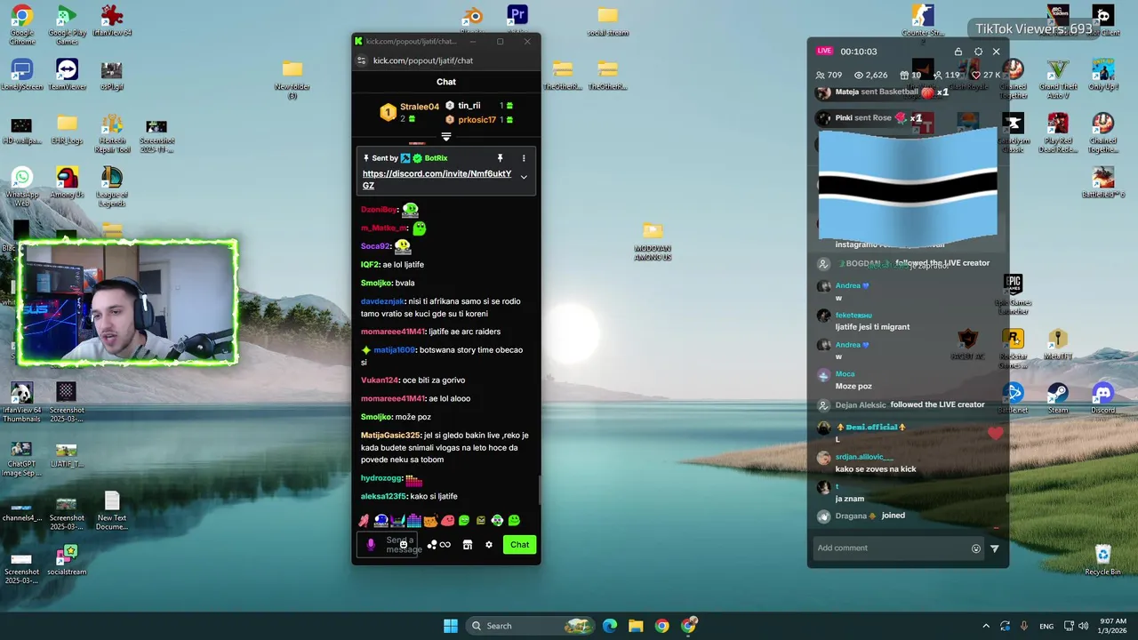Open emoji picker in TikTok comment box
Viewport: 1138px width, 640px height.
(x=976, y=548)
